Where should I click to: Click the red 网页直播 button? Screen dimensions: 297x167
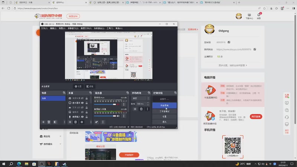tap(256, 117)
